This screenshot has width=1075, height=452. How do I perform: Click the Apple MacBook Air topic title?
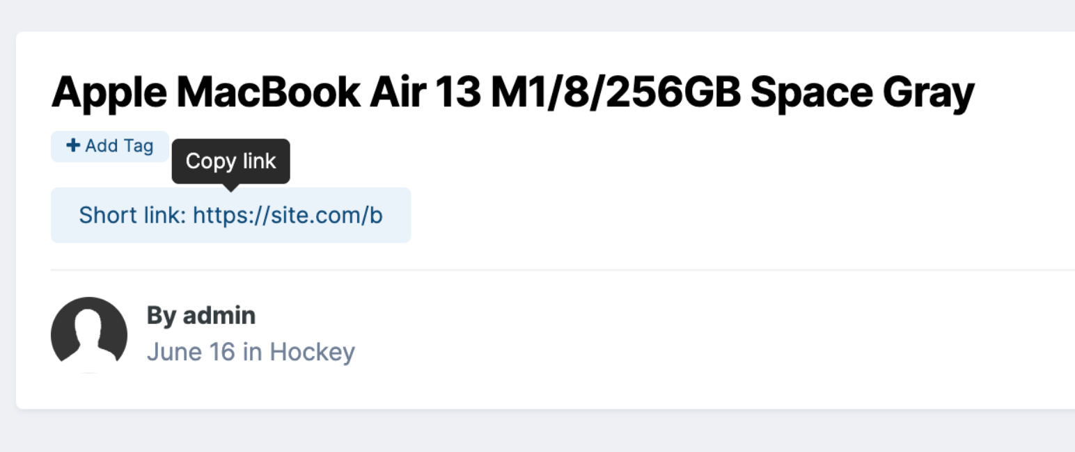tap(512, 92)
